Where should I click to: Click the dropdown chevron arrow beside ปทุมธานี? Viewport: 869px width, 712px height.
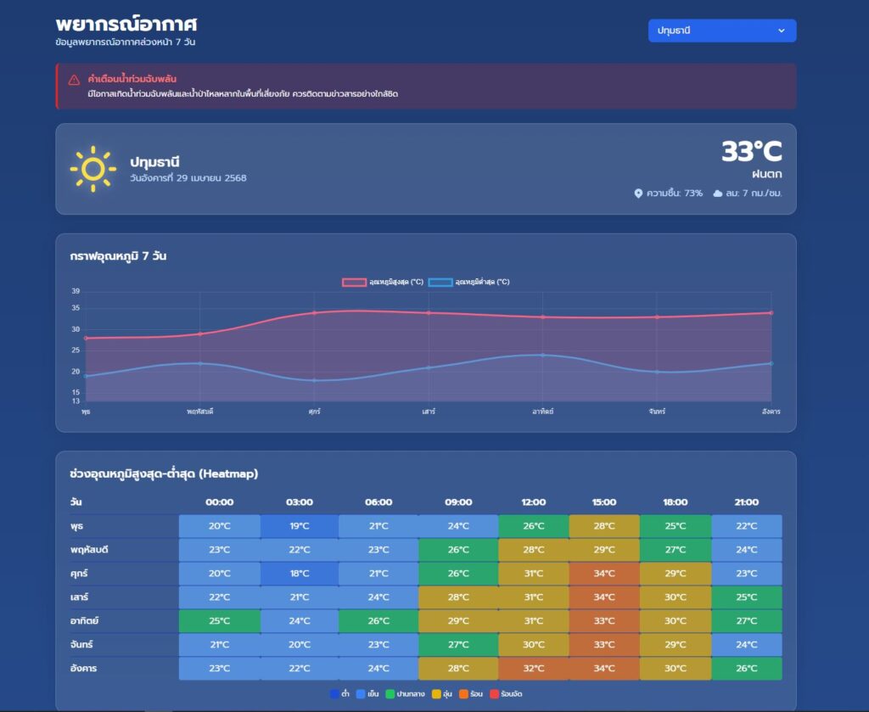pos(781,31)
